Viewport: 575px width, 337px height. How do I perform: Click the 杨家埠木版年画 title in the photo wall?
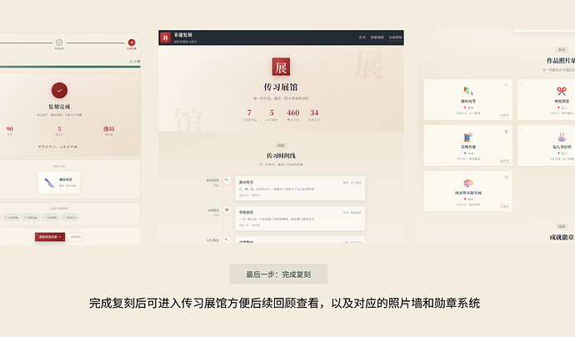(468, 193)
